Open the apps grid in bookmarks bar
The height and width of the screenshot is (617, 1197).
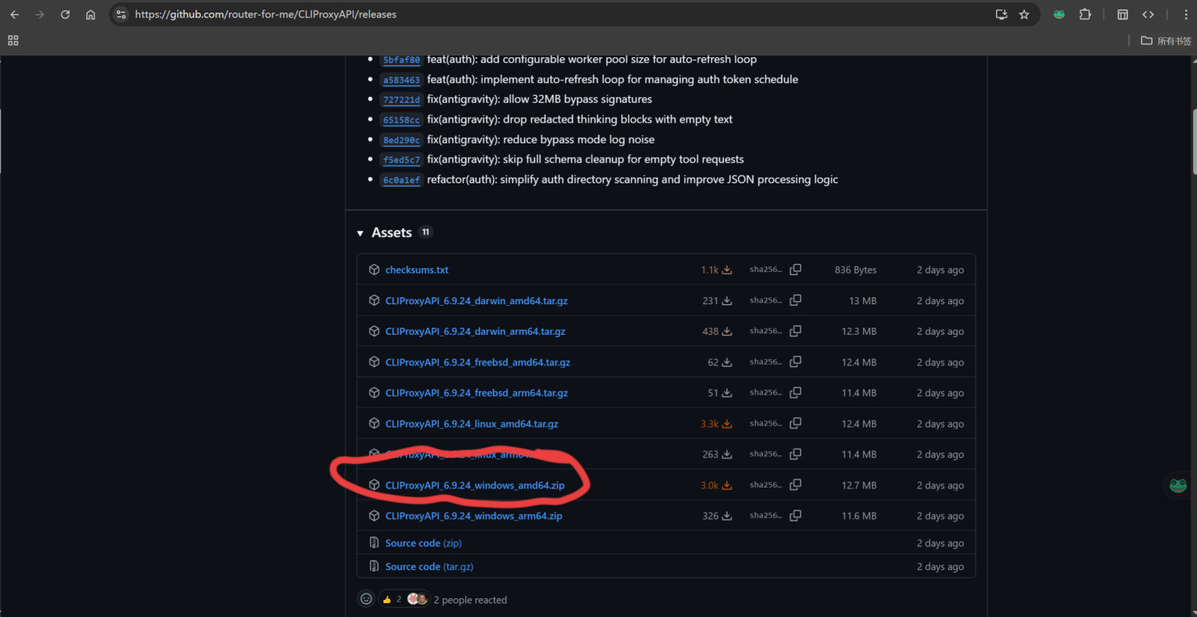coord(13,41)
